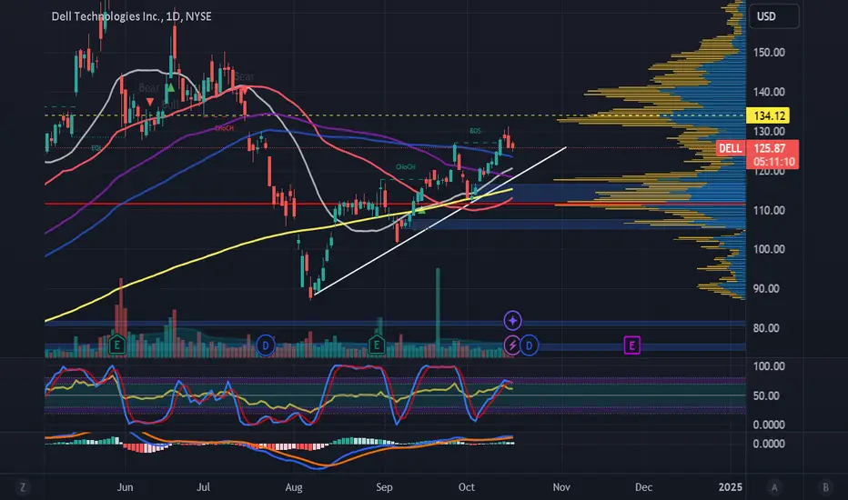Click the purple upcoming earnings E marker
The height and width of the screenshot is (500, 848).
631,345
